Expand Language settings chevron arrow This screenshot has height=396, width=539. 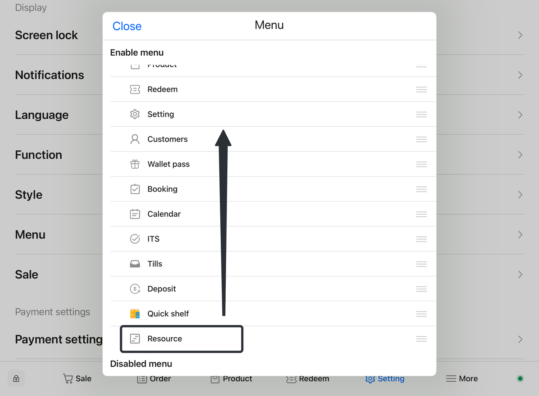(x=520, y=115)
